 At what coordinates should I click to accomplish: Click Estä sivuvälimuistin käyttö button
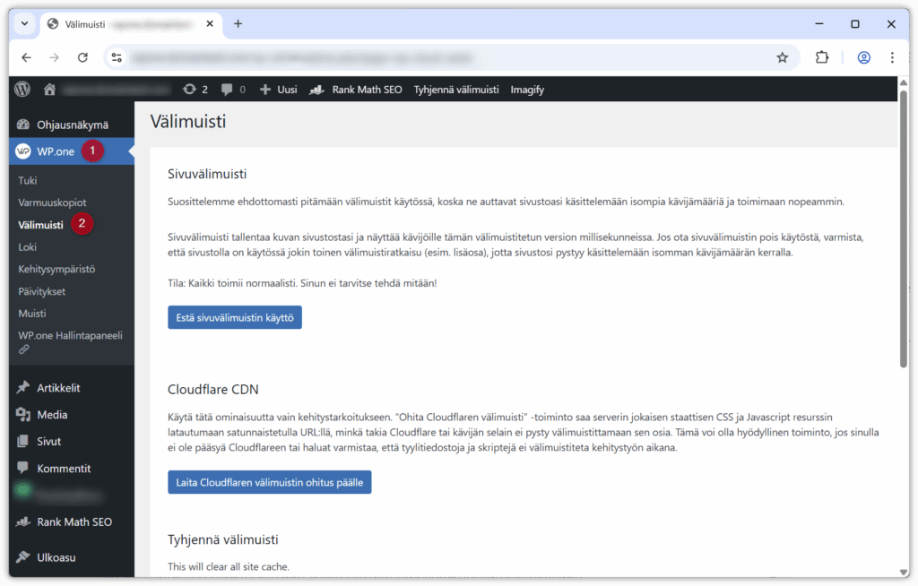coord(234,317)
